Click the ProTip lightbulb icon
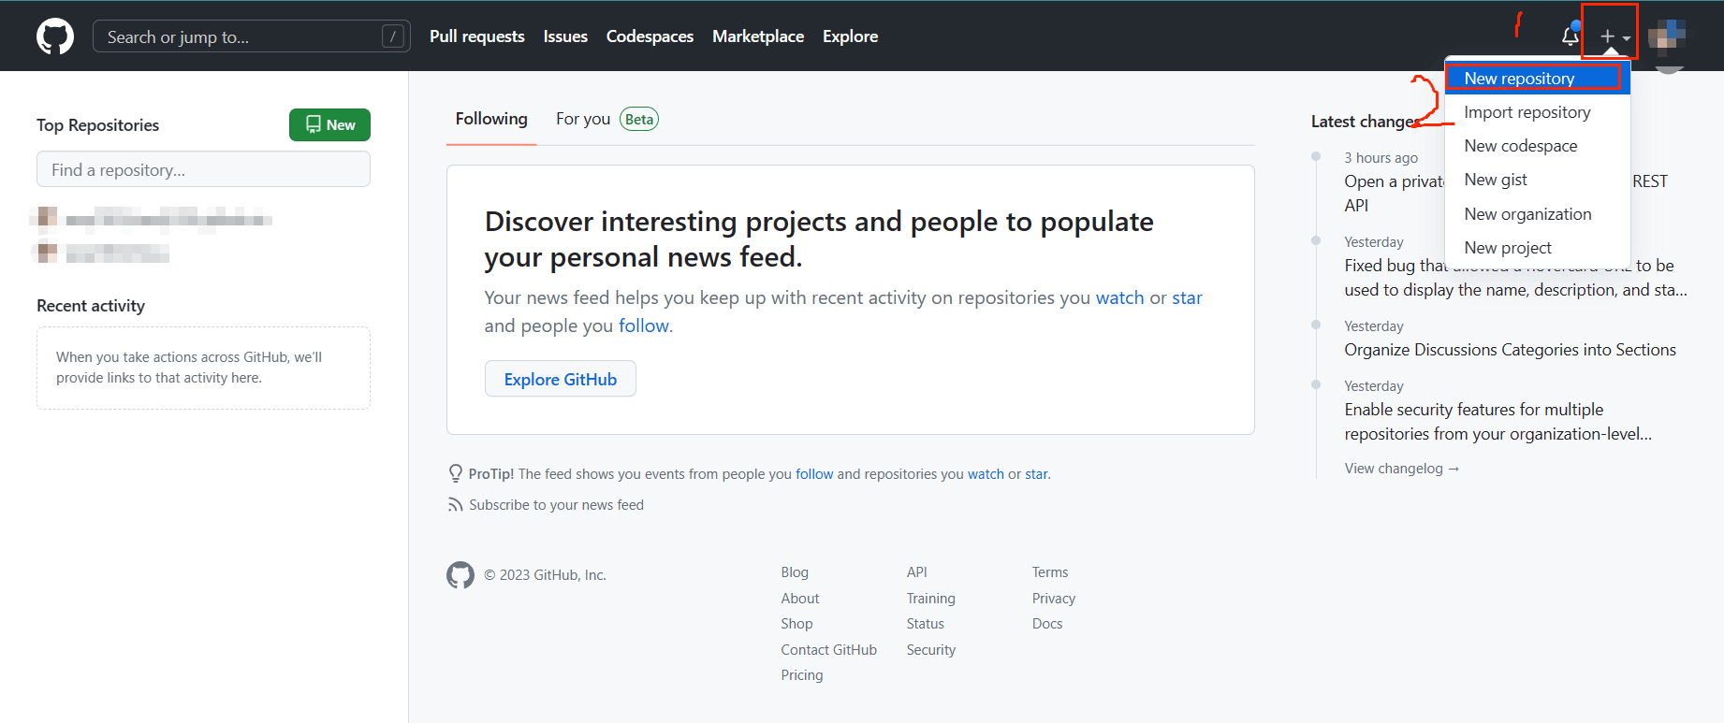 [x=456, y=473]
